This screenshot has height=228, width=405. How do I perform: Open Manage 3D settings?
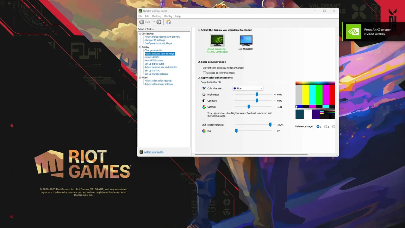click(155, 40)
